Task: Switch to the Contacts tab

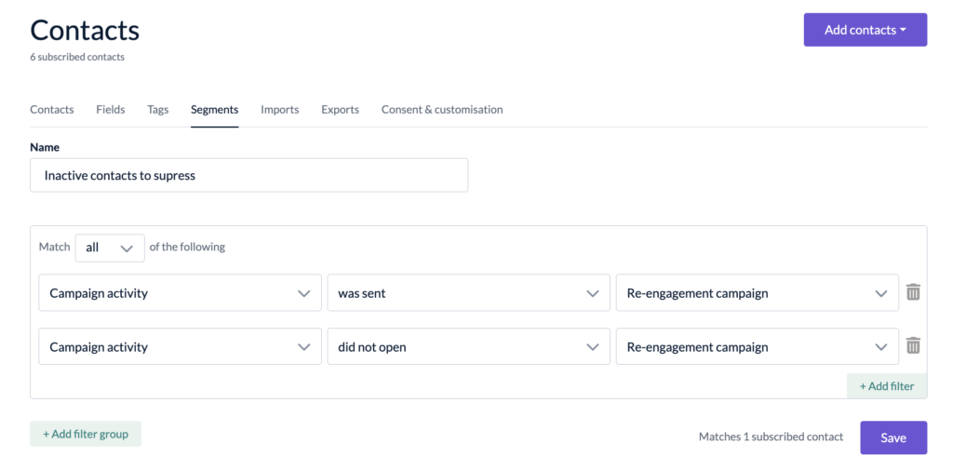Action: (52, 110)
